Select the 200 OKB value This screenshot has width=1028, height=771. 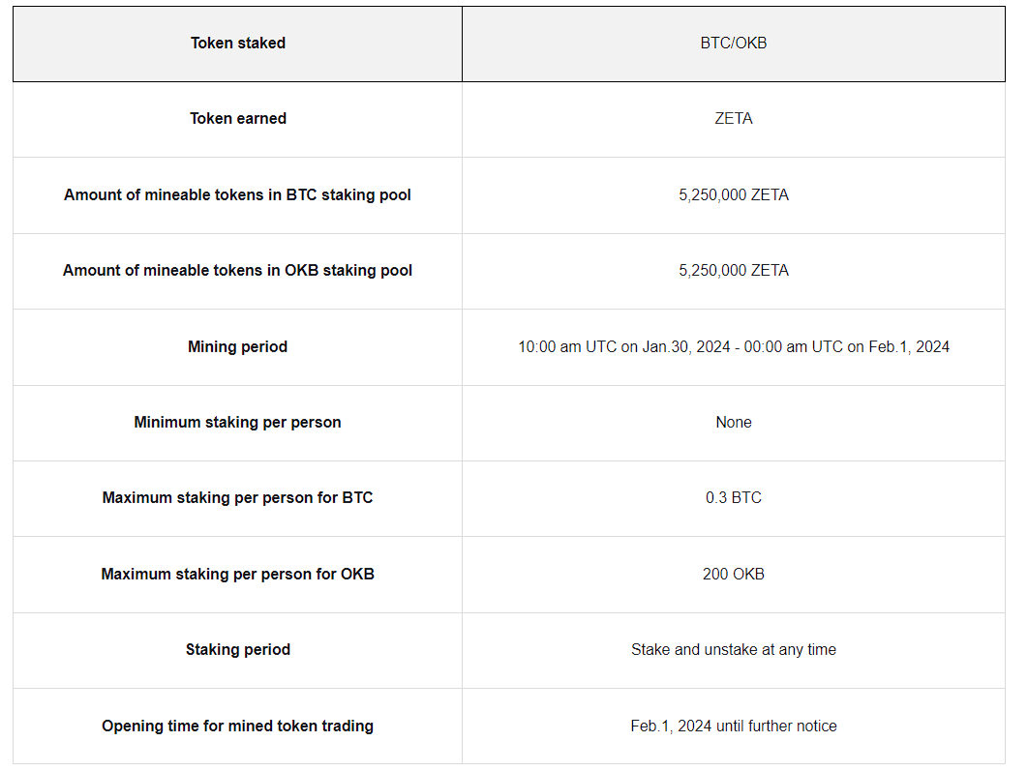(x=733, y=574)
